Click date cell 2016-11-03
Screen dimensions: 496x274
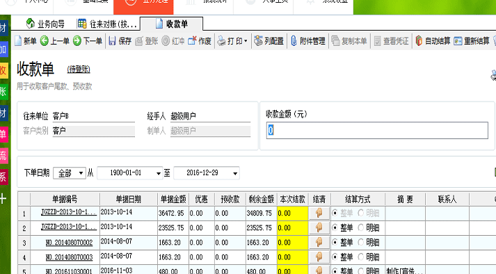tap(129, 271)
